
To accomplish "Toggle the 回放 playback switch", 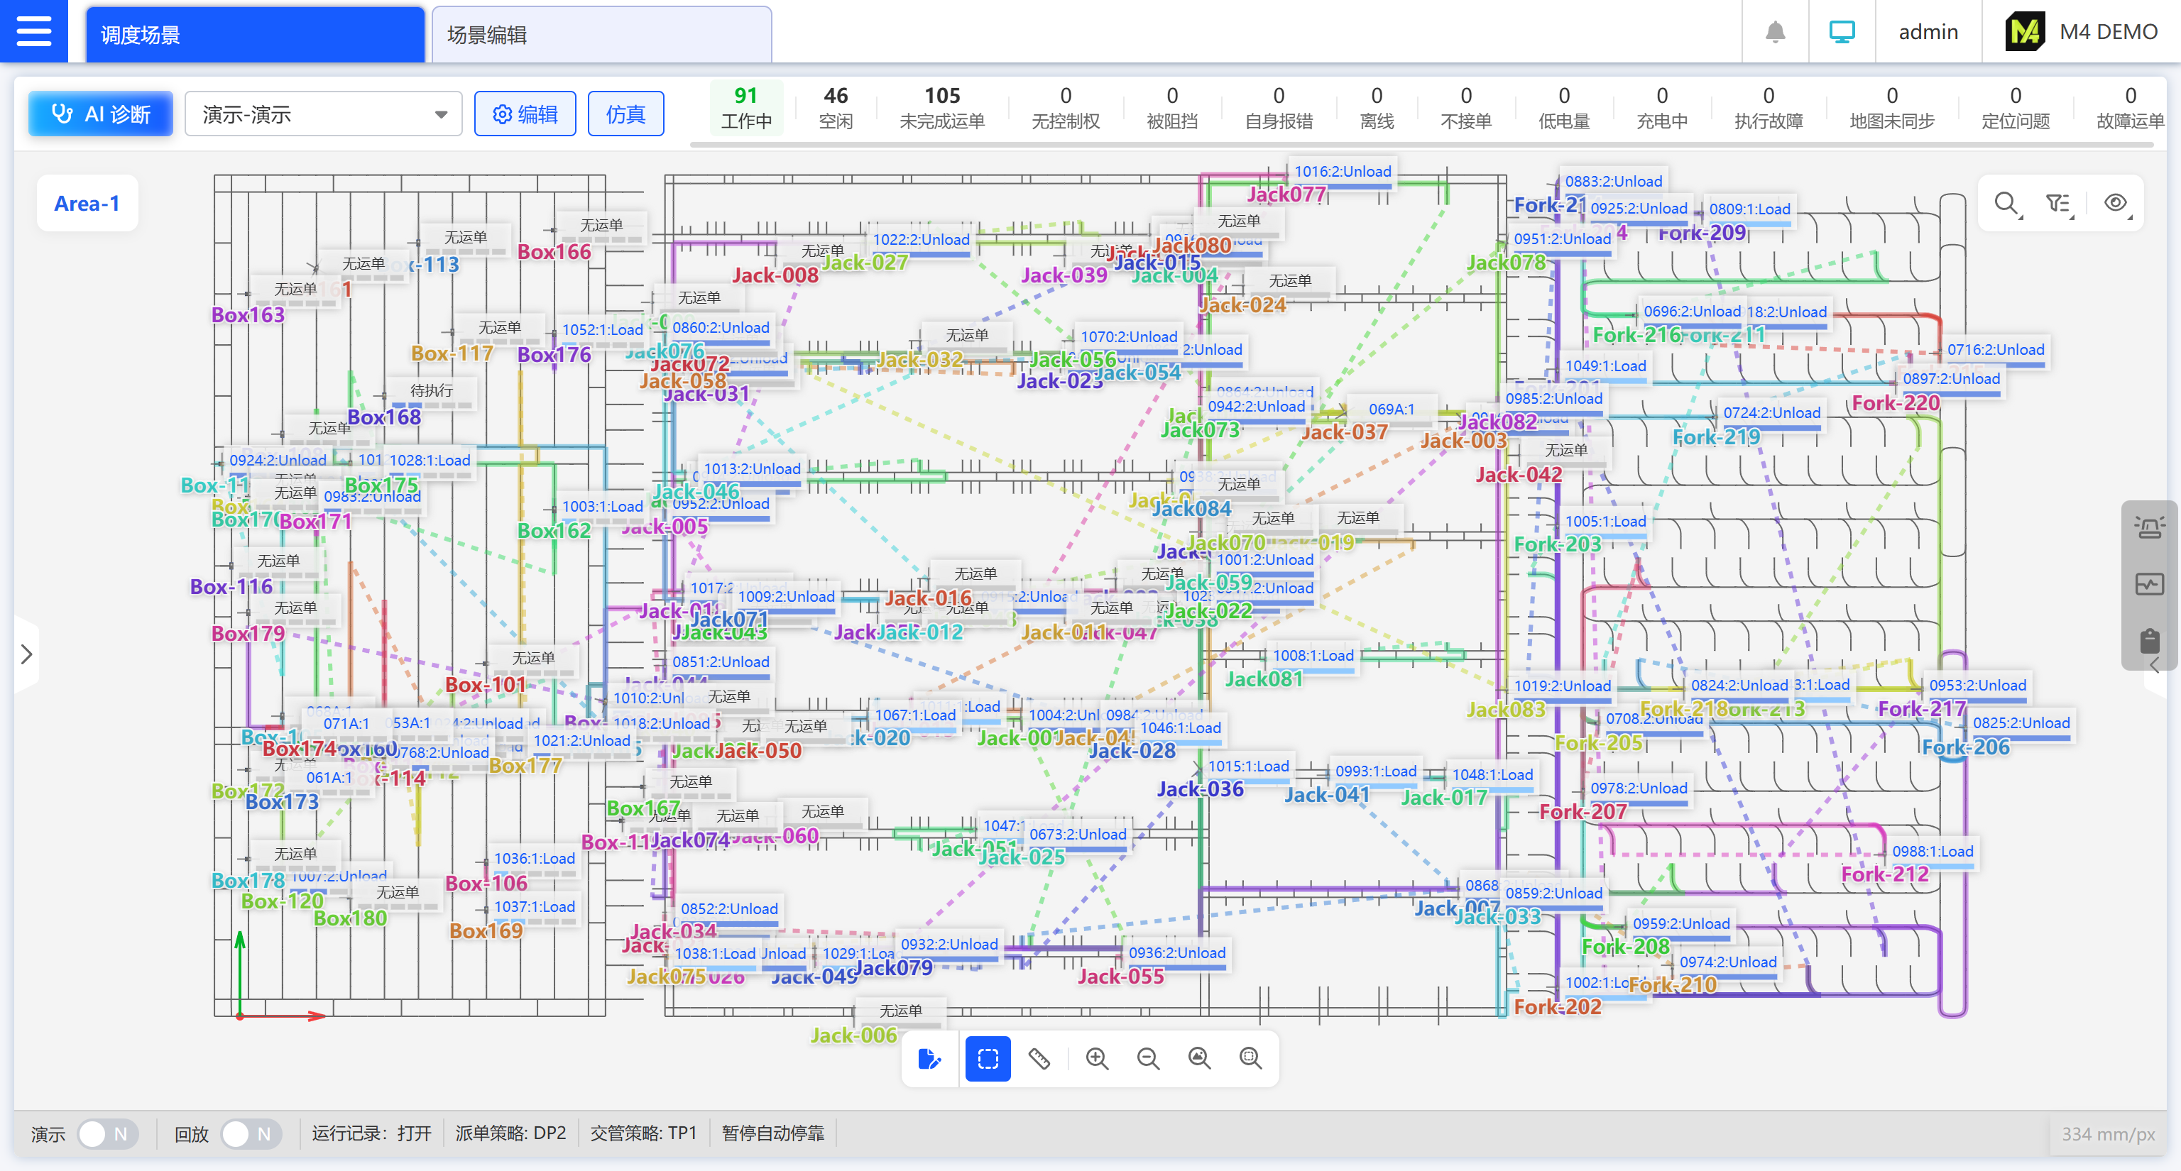I will tap(251, 1134).
